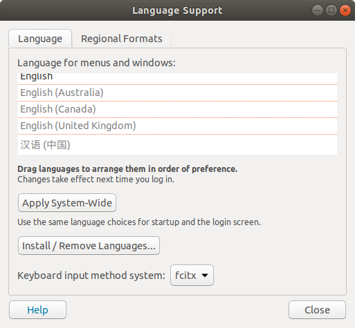The image size is (355, 328).
Task: Click the dropdown arrow next to fcitx
Action: tap(205, 276)
